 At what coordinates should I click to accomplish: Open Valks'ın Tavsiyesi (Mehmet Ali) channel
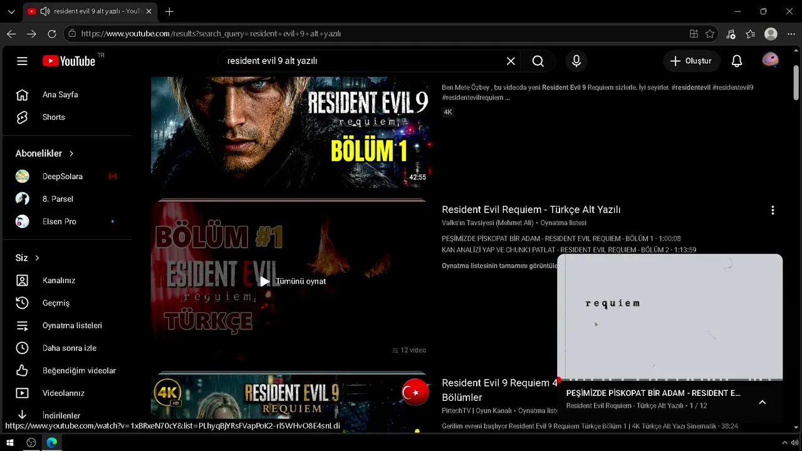pyautogui.click(x=487, y=223)
